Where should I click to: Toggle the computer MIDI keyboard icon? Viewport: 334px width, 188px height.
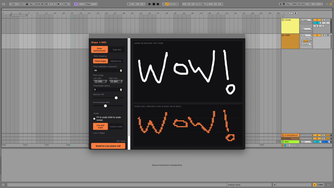click(284, 4)
